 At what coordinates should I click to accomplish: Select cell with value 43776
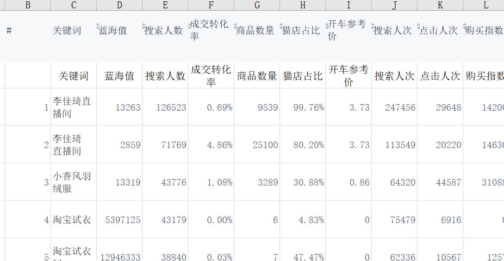pos(165,182)
